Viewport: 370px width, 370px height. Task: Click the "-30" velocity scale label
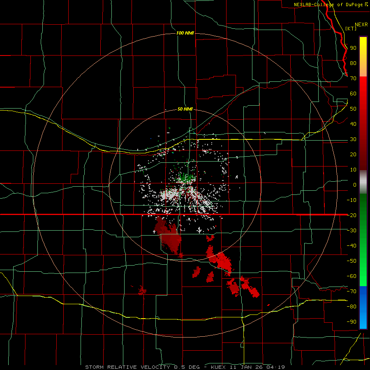click(351, 231)
